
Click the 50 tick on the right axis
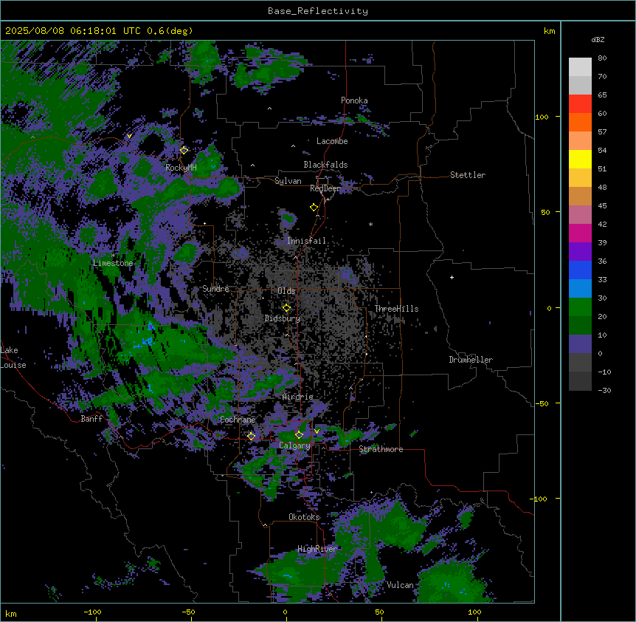coord(545,212)
